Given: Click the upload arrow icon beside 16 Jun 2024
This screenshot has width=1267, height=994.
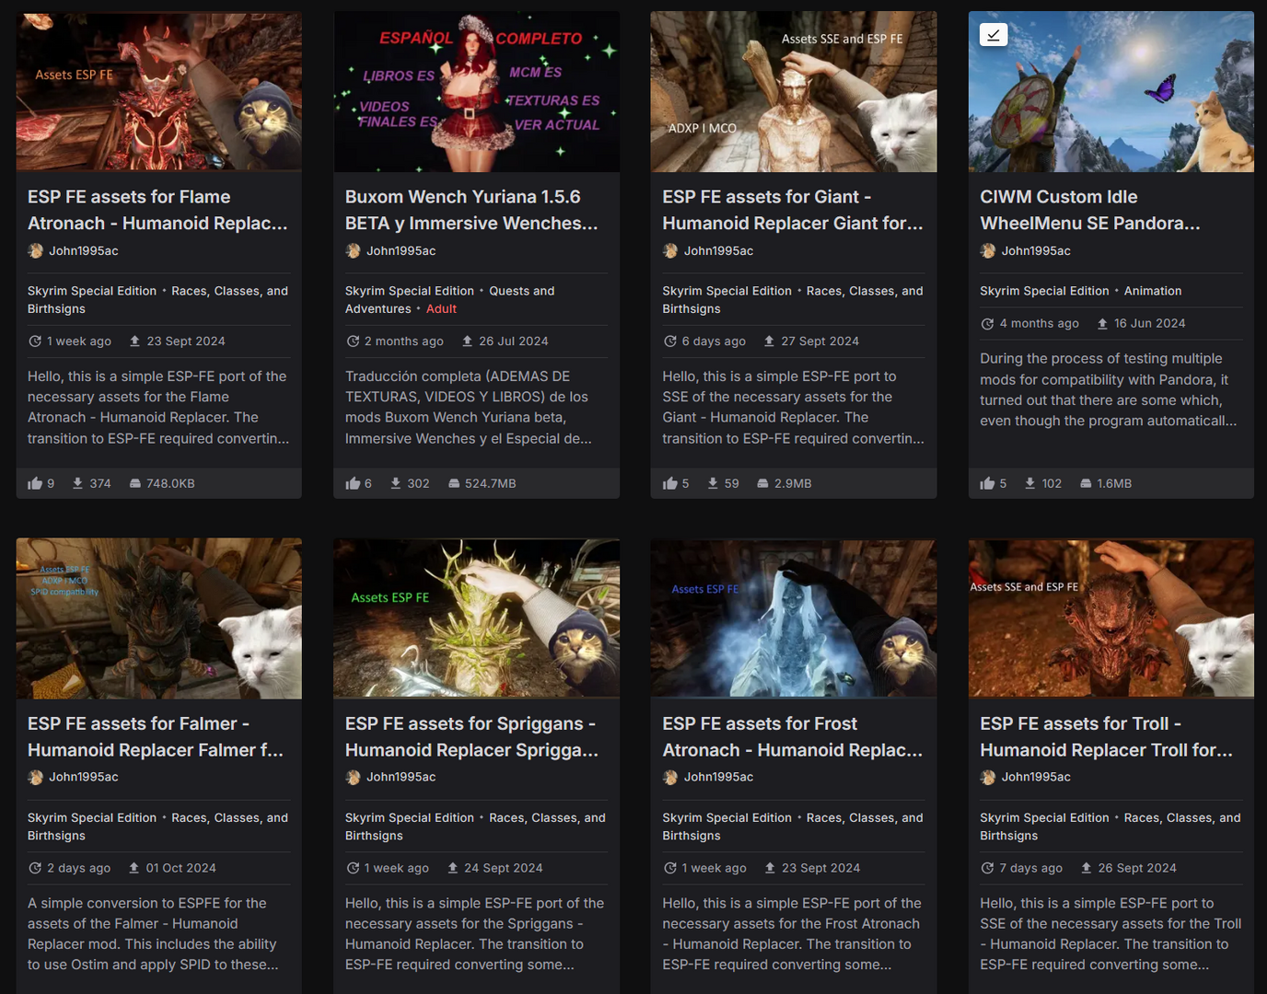Looking at the screenshot, I should (x=1102, y=324).
